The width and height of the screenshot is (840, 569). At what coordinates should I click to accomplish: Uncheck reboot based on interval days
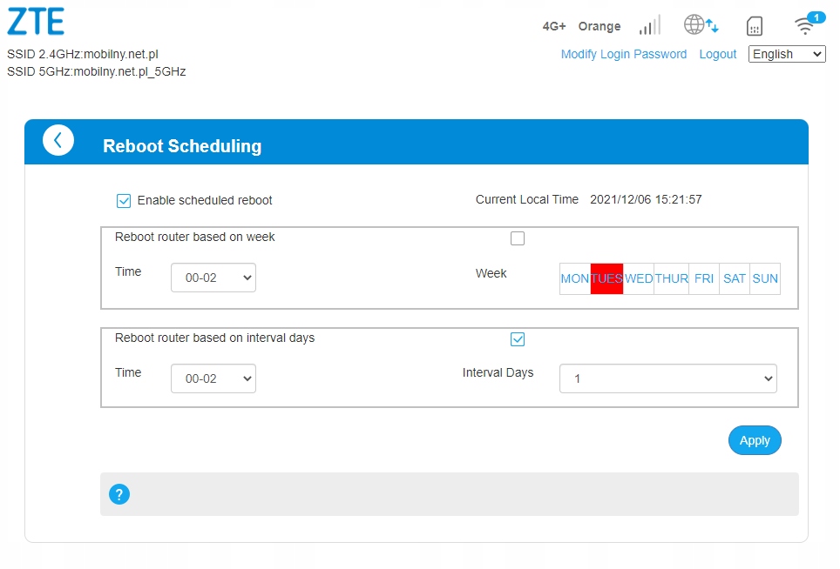pos(518,339)
